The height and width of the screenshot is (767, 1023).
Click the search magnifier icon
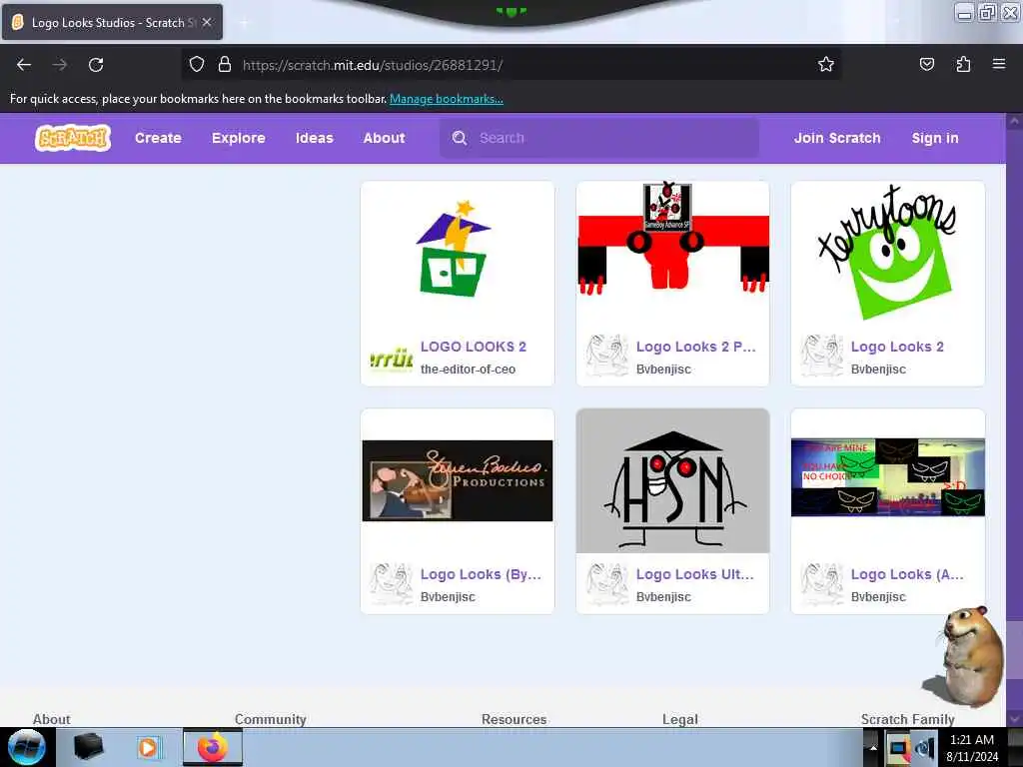click(x=460, y=138)
